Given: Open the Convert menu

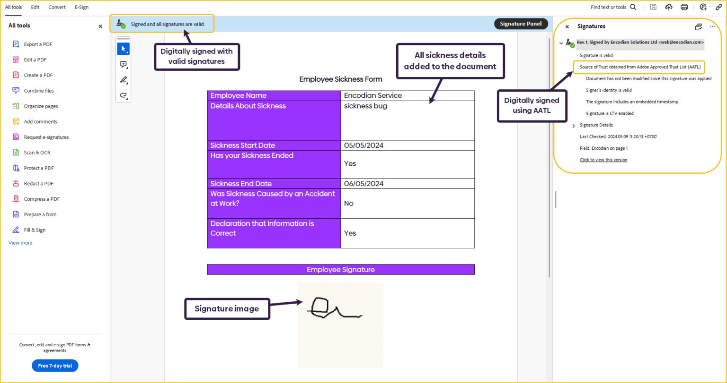Looking at the screenshot, I should click(57, 7).
